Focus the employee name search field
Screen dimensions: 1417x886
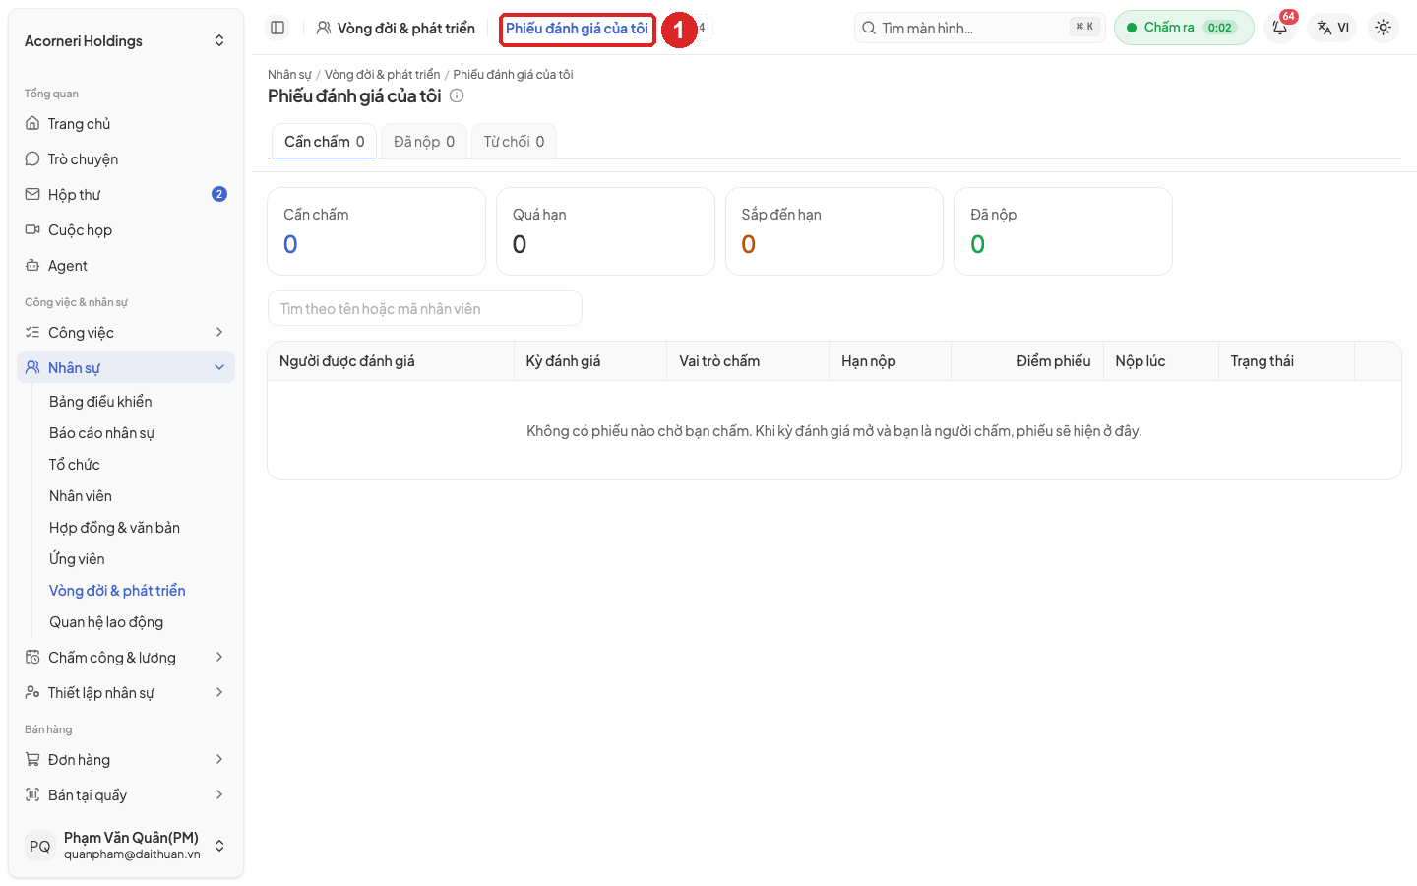[x=425, y=308]
